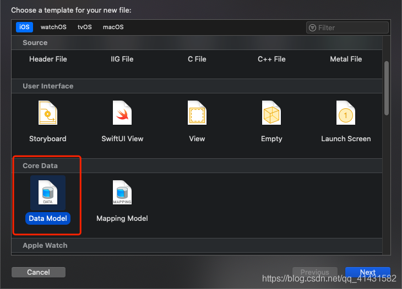Switch to the macOS platform tab
The image size is (402, 289).
pyautogui.click(x=113, y=27)
